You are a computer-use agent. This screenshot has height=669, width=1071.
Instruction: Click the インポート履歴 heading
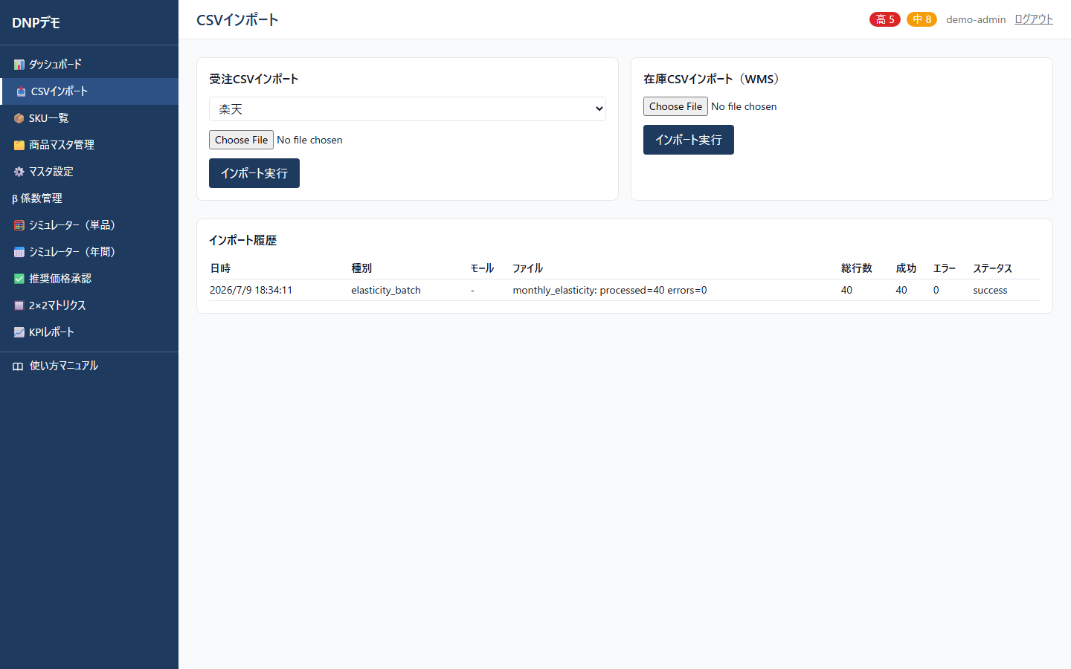[242, 240]
